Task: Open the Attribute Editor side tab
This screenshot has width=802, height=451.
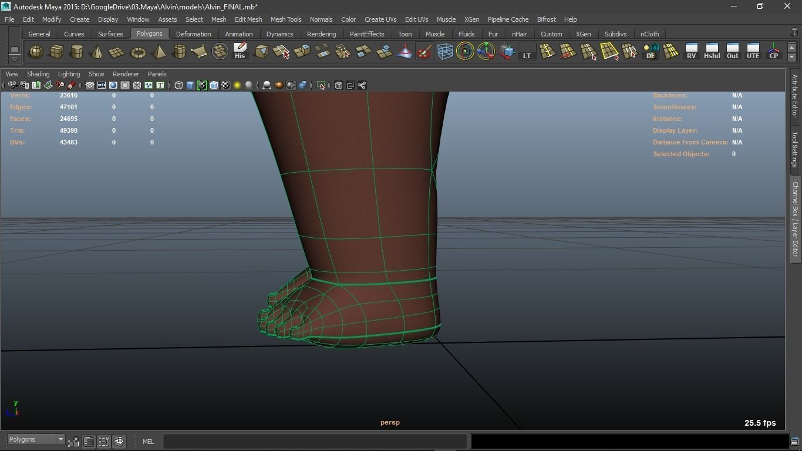Action: (795, 96)
